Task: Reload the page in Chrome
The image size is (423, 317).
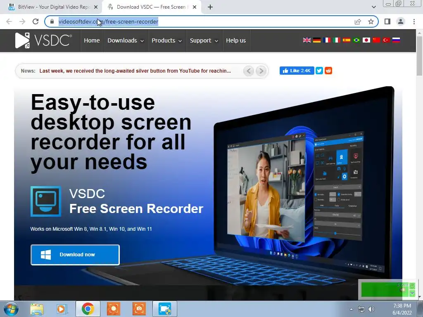Action: (x=36, y=21)
